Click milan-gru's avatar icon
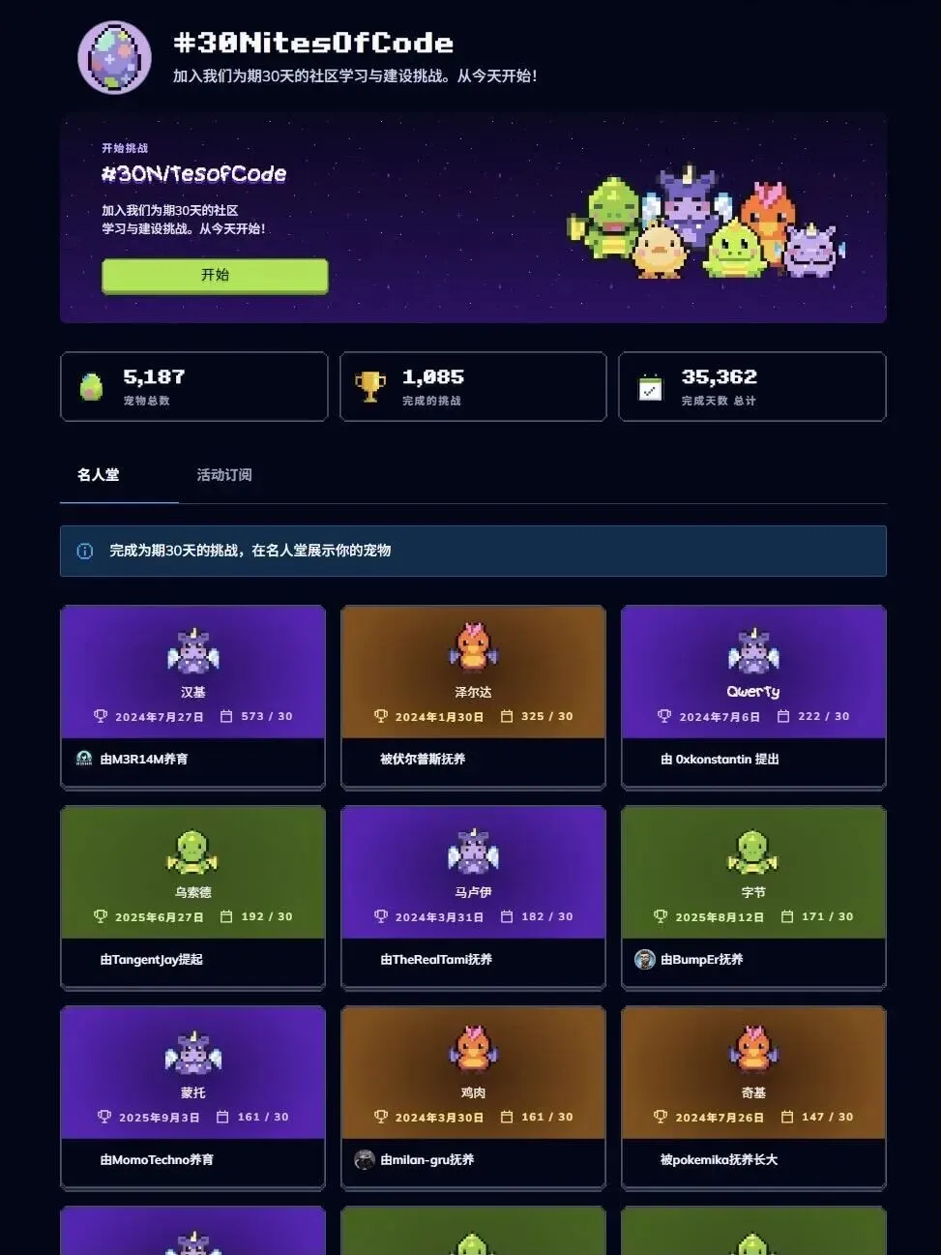The image size is (941, 1255). coord(365,1159)
